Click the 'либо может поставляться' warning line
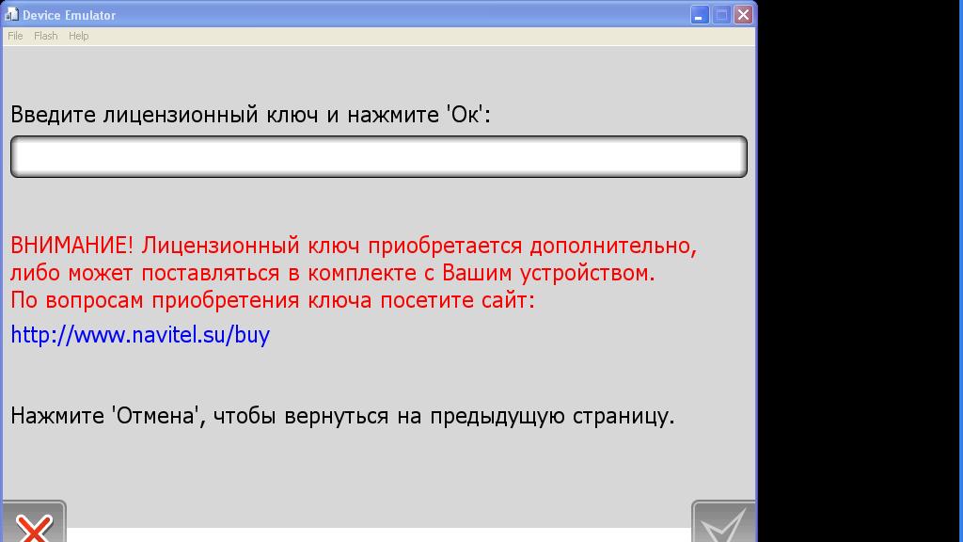Image resolution: width=963 pixels, height=542 pixels. point(332,274)
